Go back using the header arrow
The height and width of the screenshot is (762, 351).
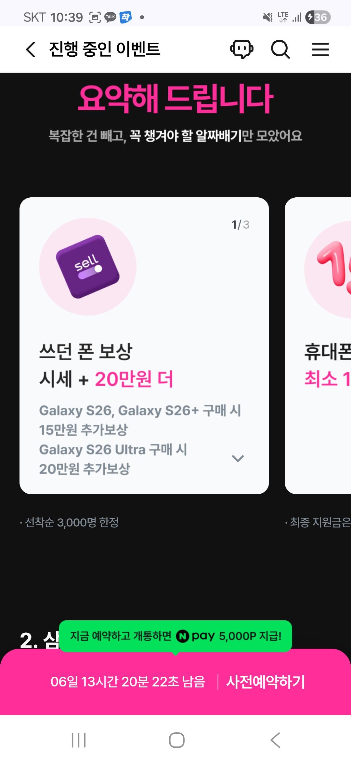click(x=31, y=49)
